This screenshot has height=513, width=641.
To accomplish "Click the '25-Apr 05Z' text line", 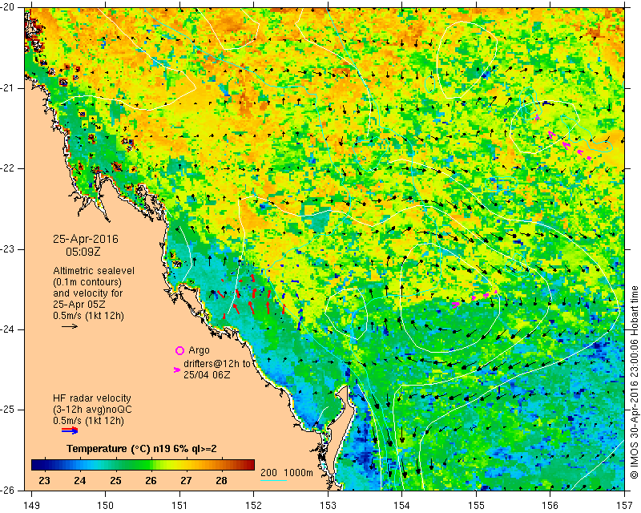I will [x=79, y=305].
